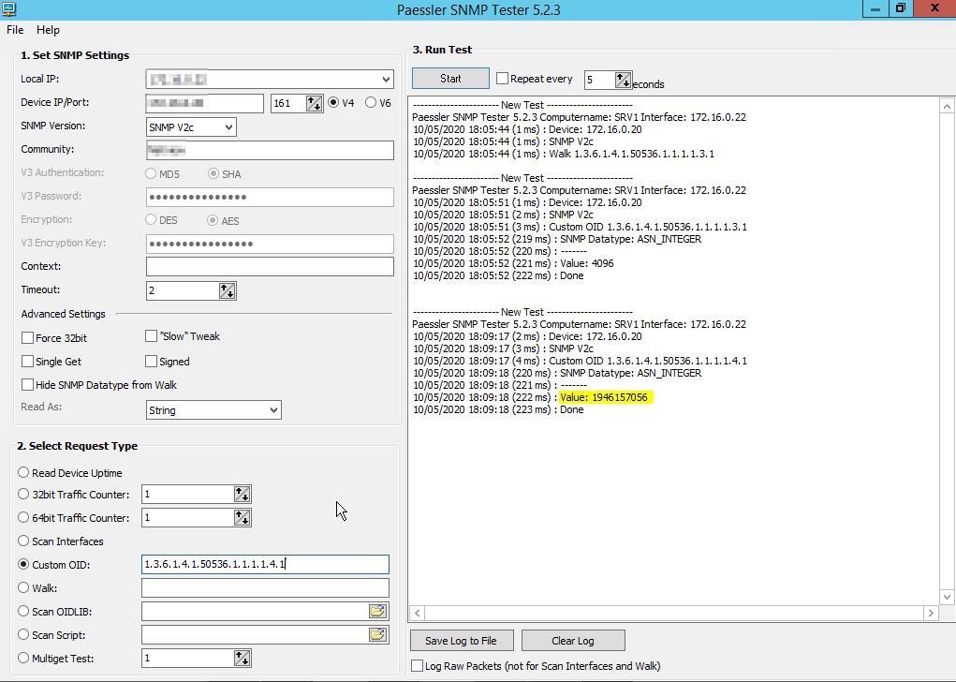
Task: Click the Clear Log button
Action: tap(572, 641)
